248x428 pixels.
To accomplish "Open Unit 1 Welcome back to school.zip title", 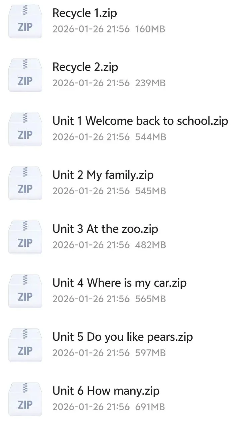I will click(x=140, y=121).
